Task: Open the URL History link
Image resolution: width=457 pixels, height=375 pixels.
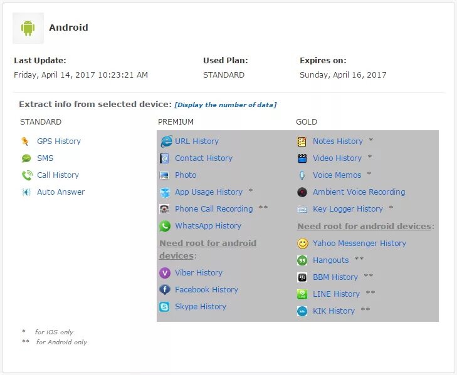Action: tap(197, 141)
